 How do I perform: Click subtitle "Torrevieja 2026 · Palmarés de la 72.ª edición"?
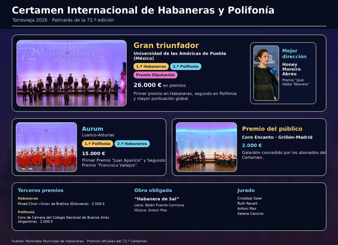pos(63,20)
